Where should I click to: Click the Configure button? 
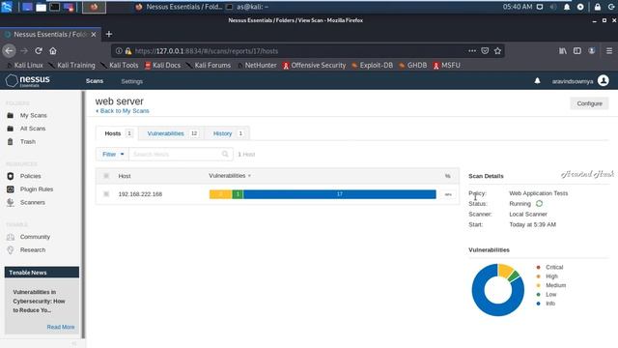pos(589,103)
